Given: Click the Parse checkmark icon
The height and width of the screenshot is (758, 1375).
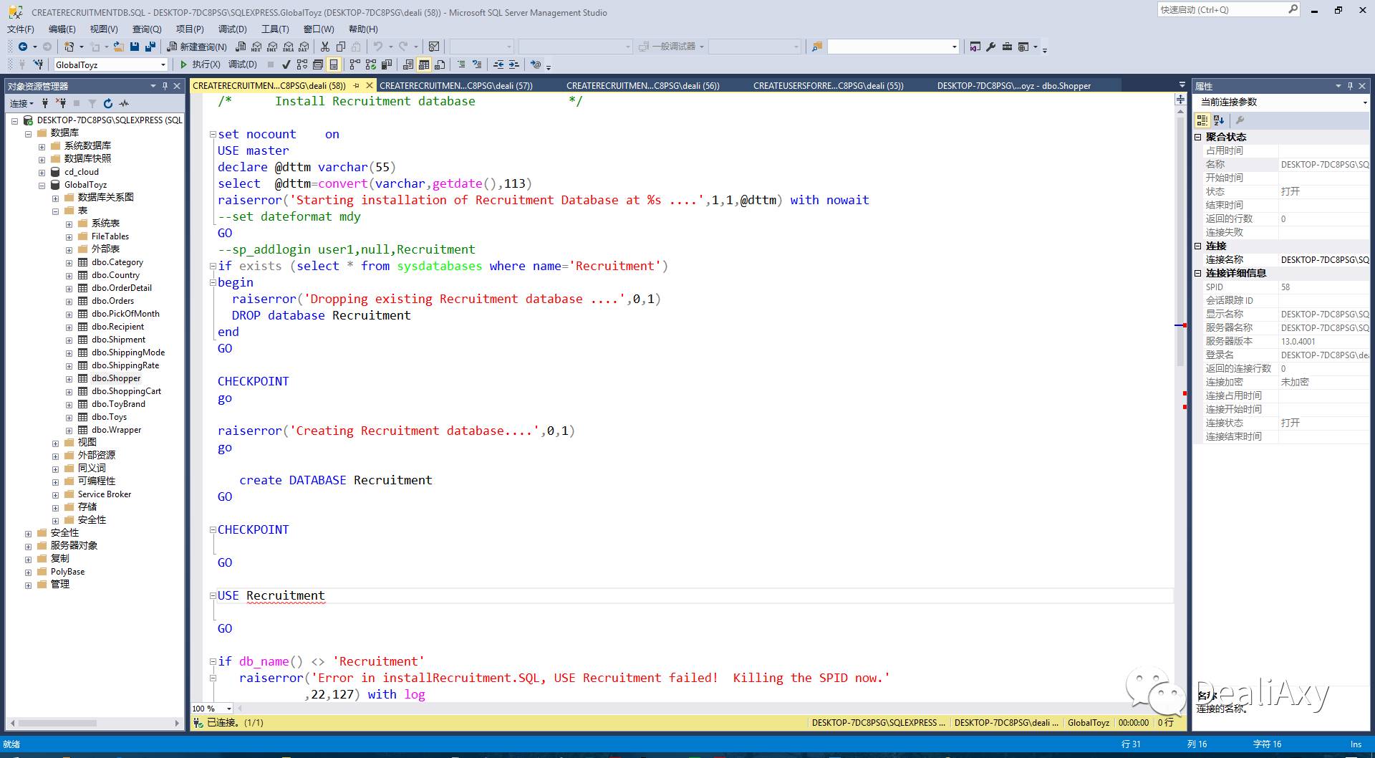Looking at the screenshot, I should coord(286,64).
